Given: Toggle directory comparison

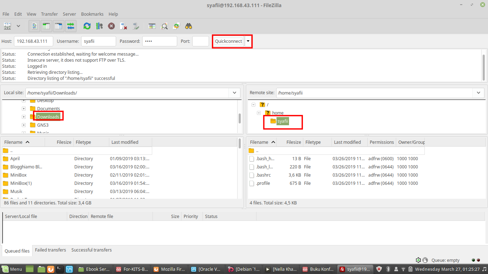Looking at the screenshot, I should coord(164,26).
